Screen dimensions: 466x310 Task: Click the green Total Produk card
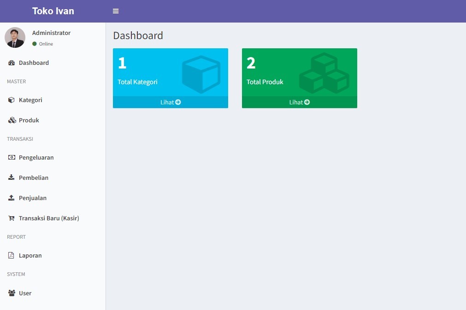(x=299, y=72)
